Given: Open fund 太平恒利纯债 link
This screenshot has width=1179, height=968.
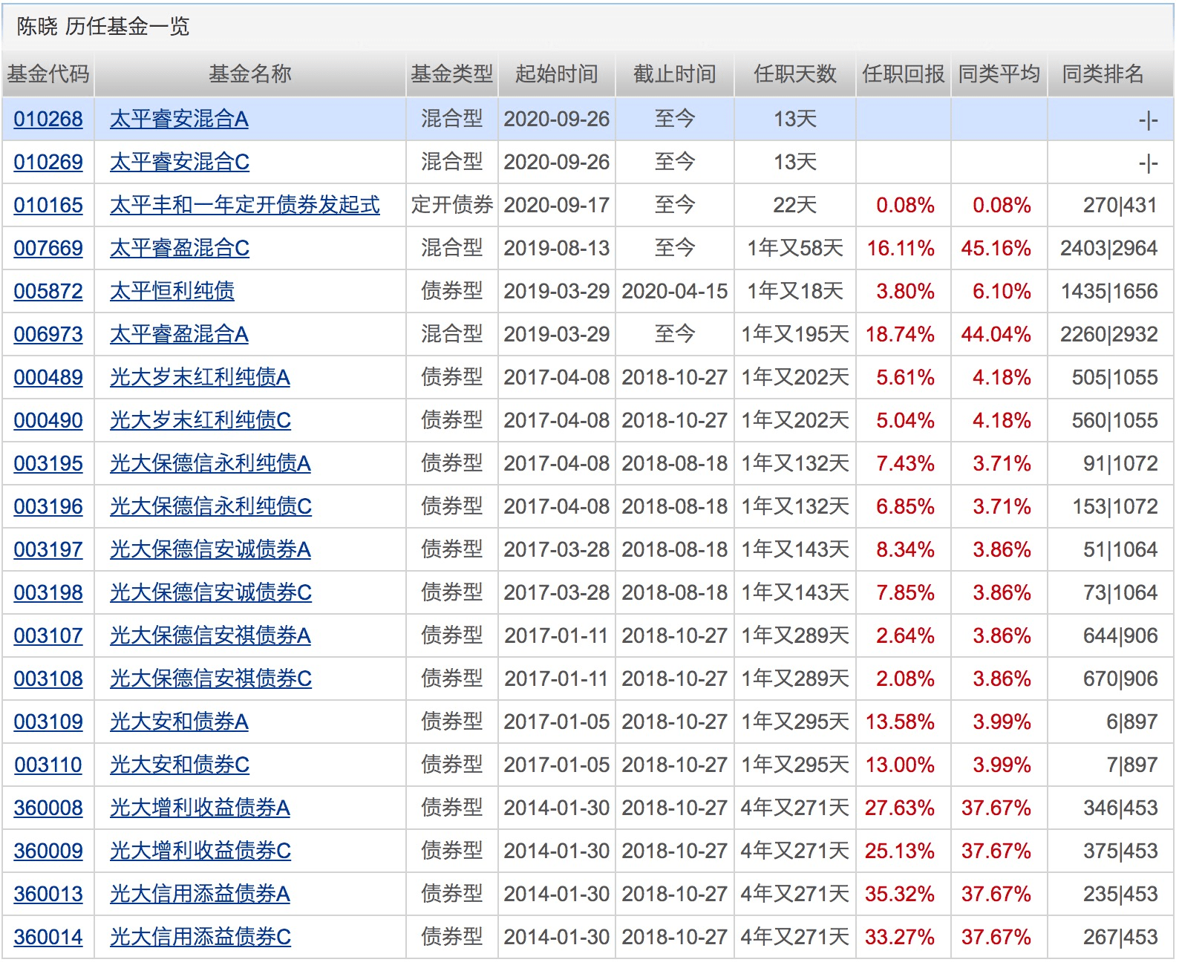Looking at the screenshot, I should point(172,291).
